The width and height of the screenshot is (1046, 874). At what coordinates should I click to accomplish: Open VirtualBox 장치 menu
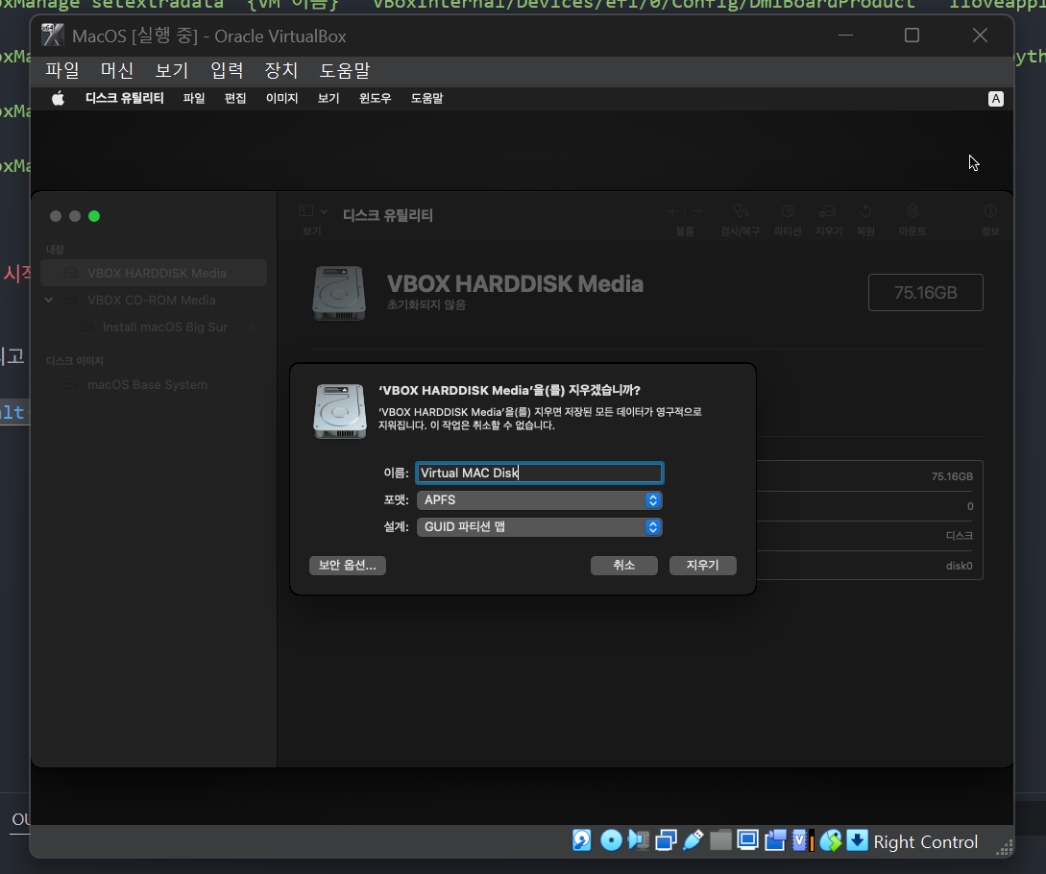[280, 70]
